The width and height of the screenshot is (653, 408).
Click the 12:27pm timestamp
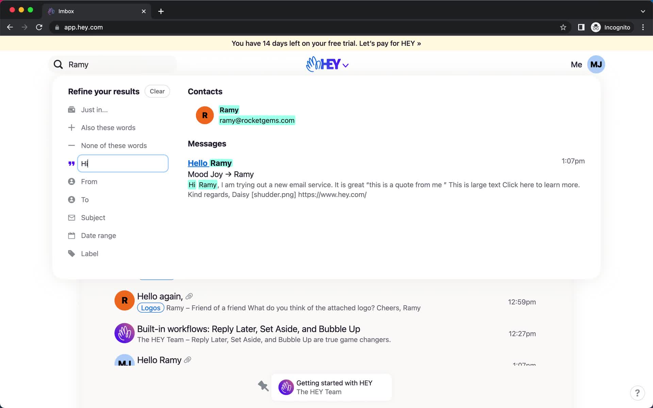pos(522,334)
